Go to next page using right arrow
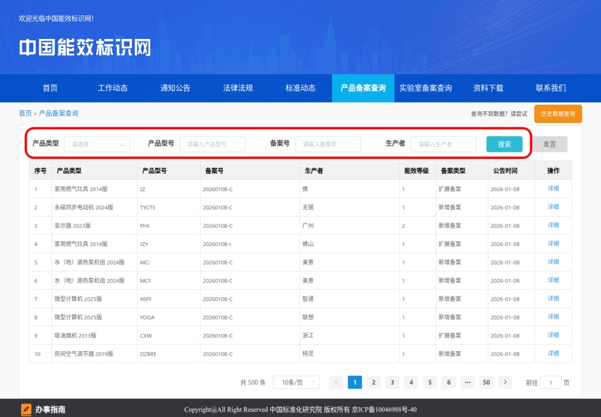The width and height of the screenshot is (601, 417). (x=505, y=382)
